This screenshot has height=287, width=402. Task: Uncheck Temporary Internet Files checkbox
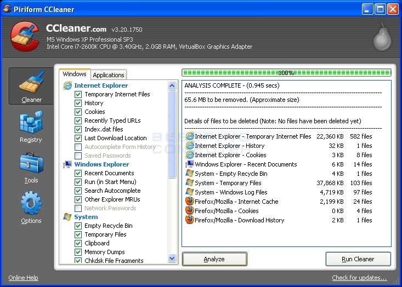coord(78,94)
